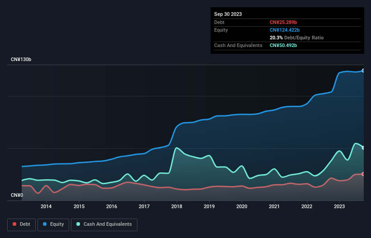Click the teal Cash endpoint marker
Screen dimensions: 371x238
(x=363, y=148)
